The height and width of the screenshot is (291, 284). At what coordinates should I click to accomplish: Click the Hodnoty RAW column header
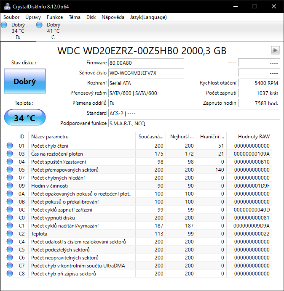click(x=254, y=137)
